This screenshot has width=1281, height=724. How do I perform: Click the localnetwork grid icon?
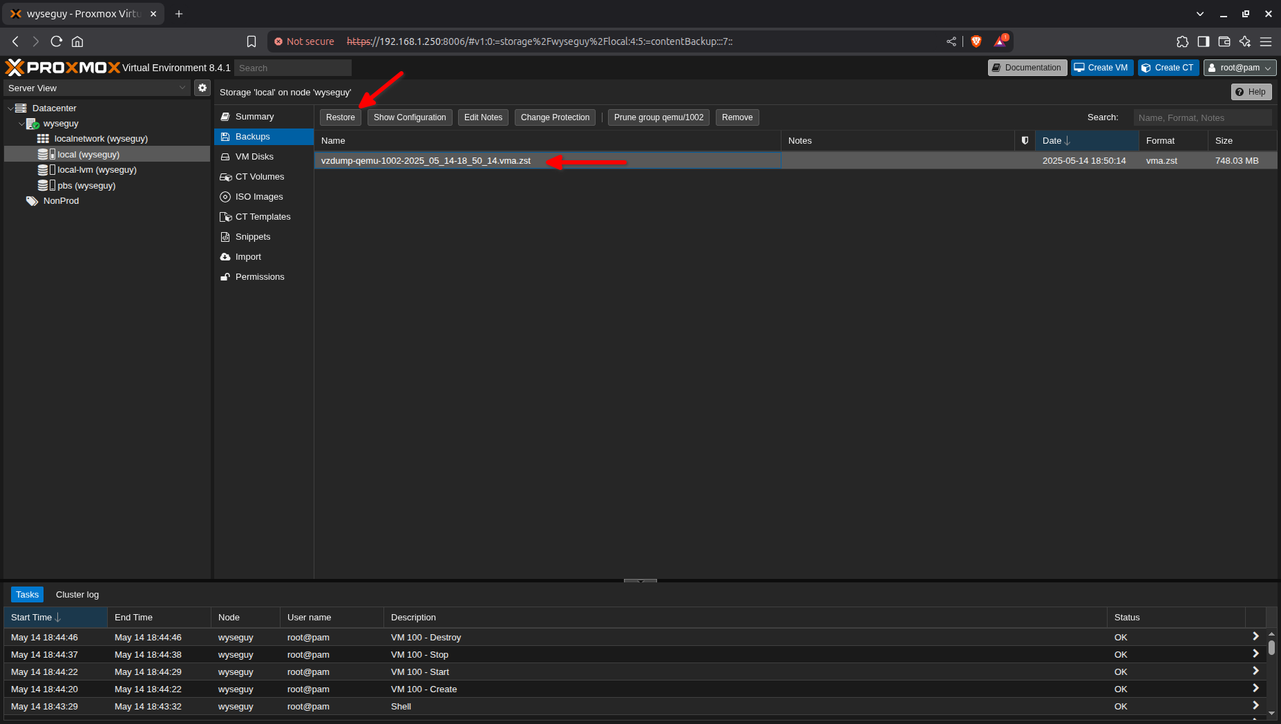point(43,139)
